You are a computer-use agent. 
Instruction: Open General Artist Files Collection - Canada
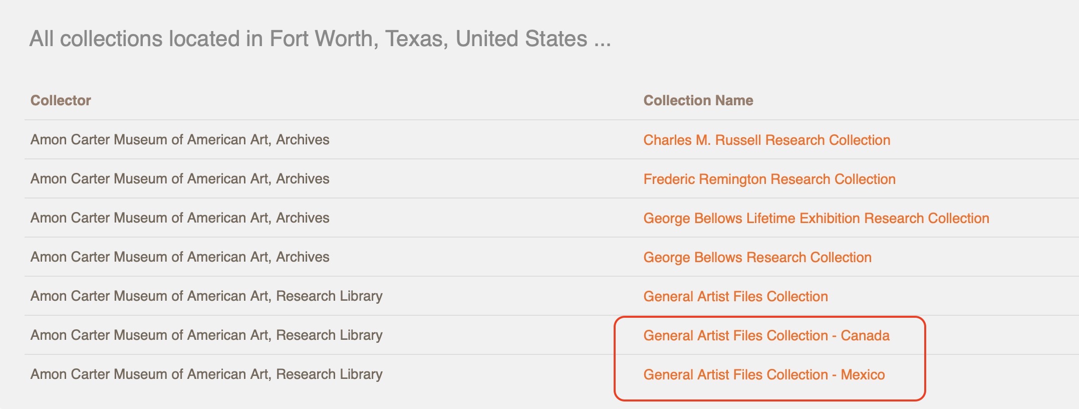(x=766, y=335)
